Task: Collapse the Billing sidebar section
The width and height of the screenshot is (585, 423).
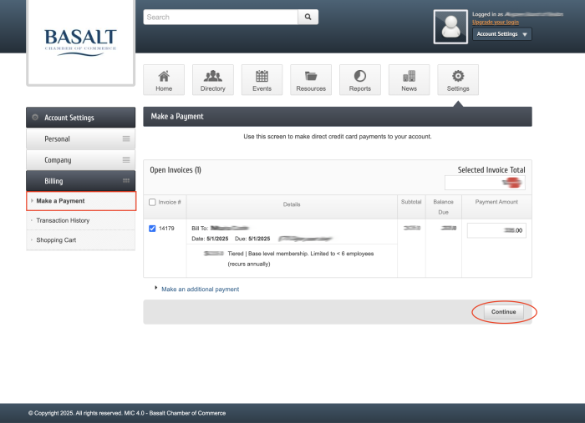Action: pos(80,180)
